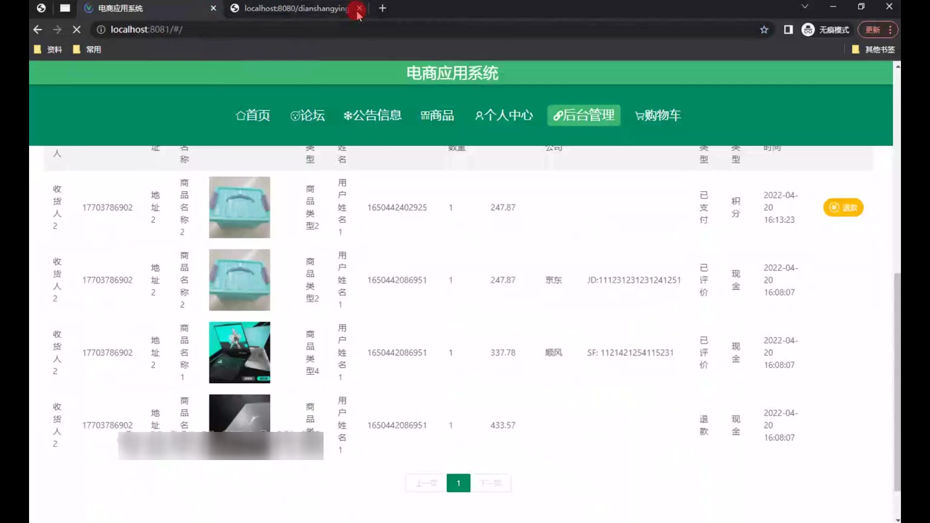
Task: Open the 论坛 forum section
Action: coord(307,115)
